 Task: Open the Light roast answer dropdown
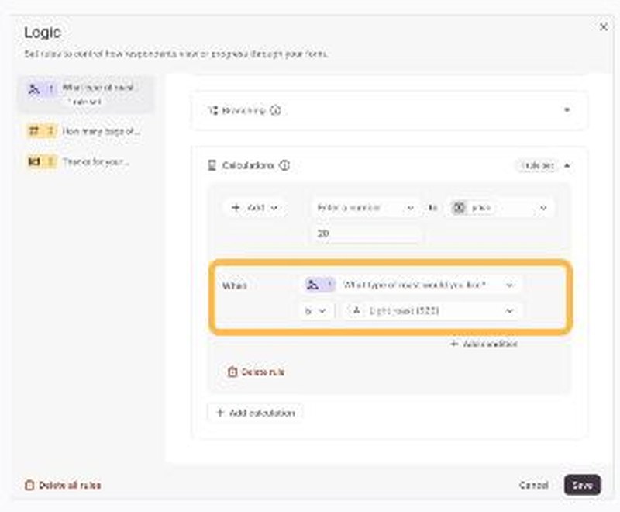432,311
